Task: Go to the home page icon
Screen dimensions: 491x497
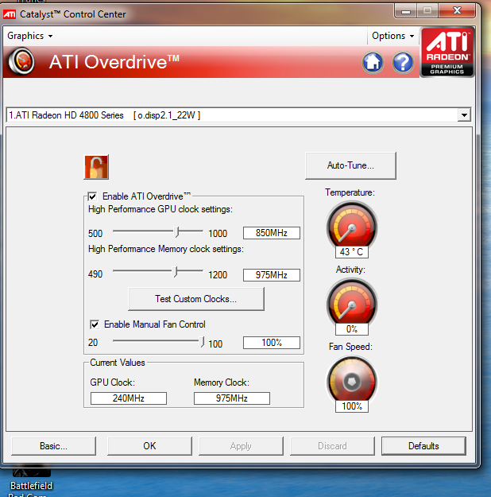Action: [x=373, y=62]
